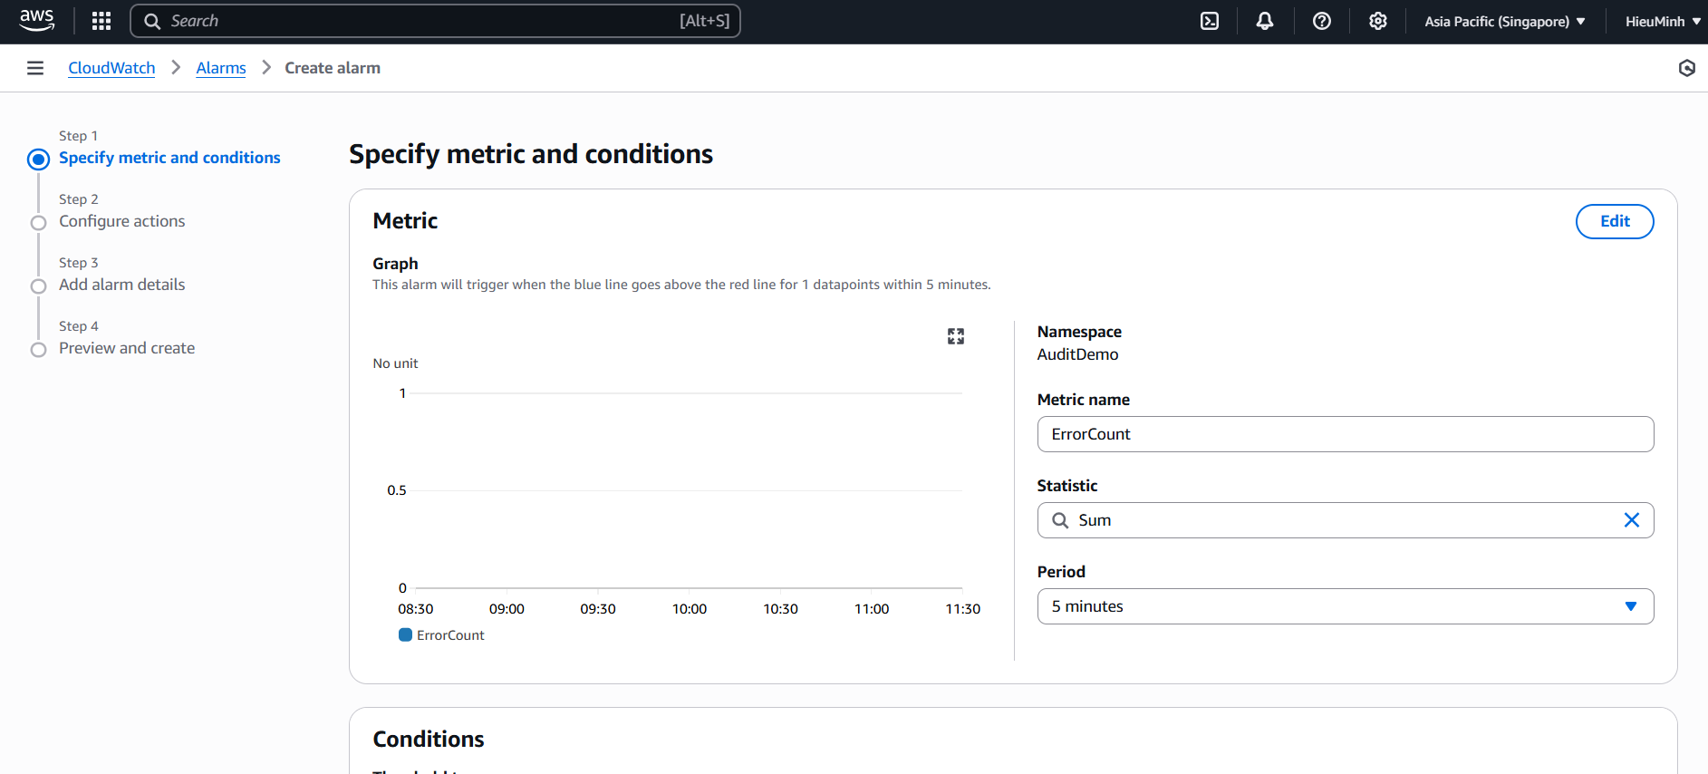The width and height of the screenshot is (1708, 774).
Task: Toggle the hamburger navigation menu
Action: (x=35, y=68)
